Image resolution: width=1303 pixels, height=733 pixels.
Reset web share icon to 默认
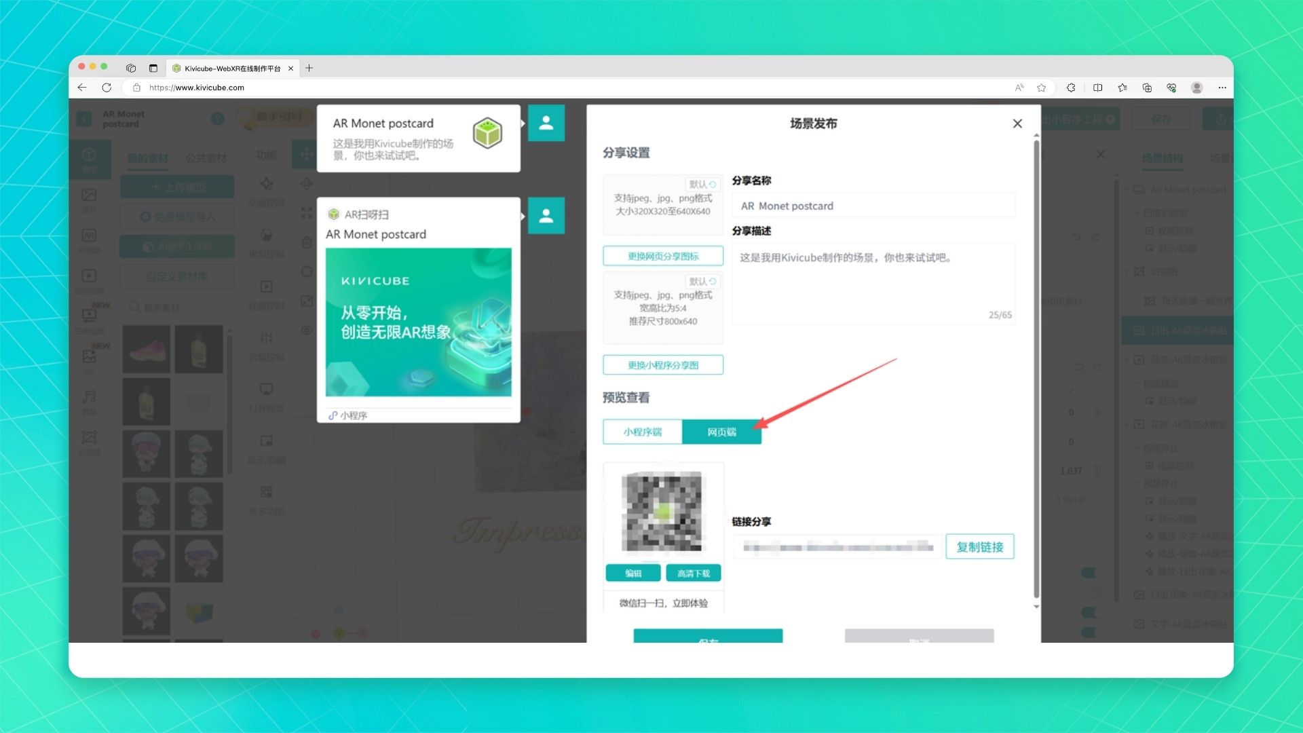702,185
